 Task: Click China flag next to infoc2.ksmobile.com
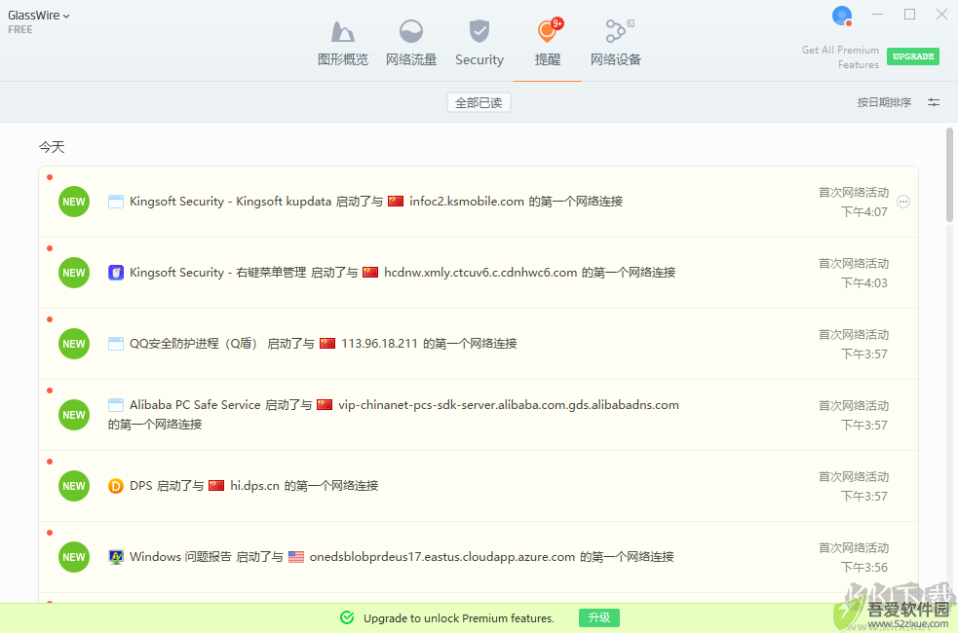pos(396,201)
